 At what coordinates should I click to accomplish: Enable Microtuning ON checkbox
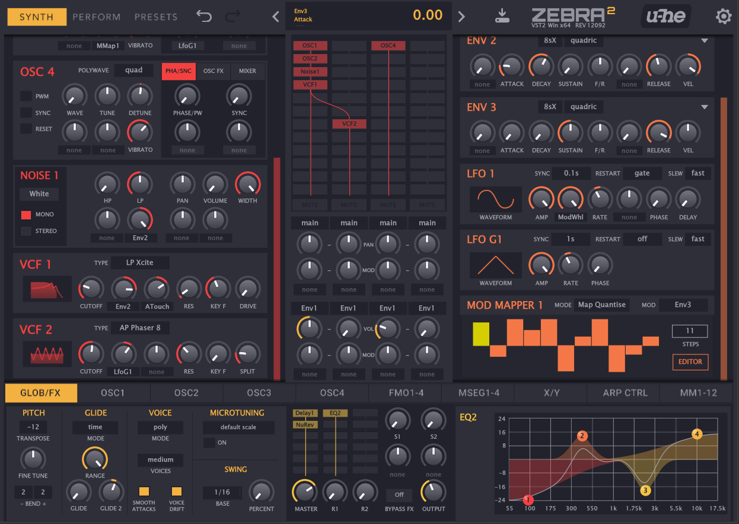(x=209, y=443)
